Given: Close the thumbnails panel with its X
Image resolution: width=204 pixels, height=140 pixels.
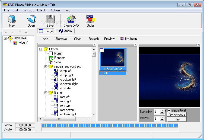Looking at the screenshot, I should tap(136, 44).
